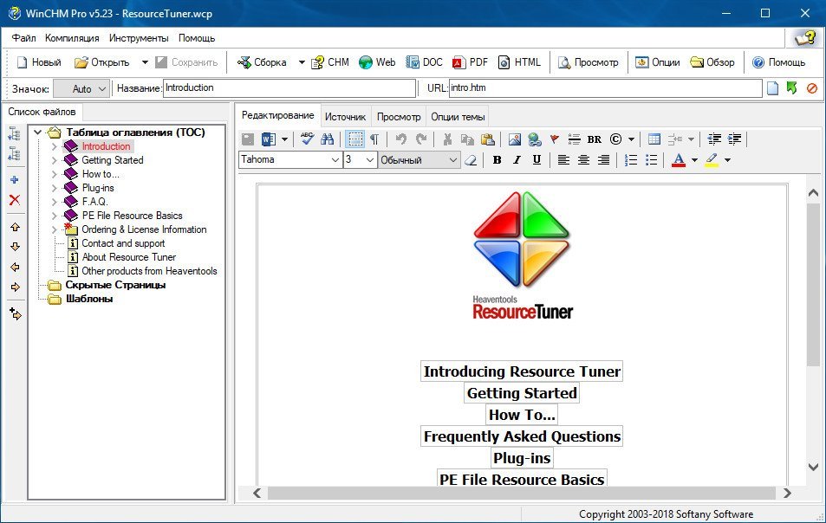The width and height of the screenshot is (826, 523).
Task: Open the Сборка dropdown arrow
Action: (302, 62)
